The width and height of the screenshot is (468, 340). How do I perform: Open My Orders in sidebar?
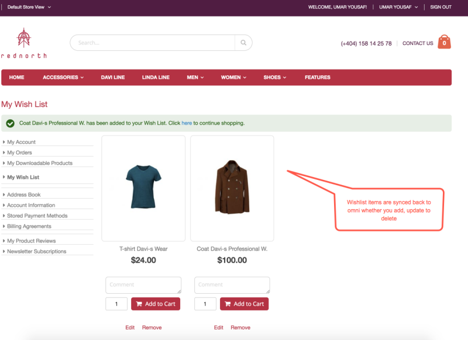click(x=19, y=152)
